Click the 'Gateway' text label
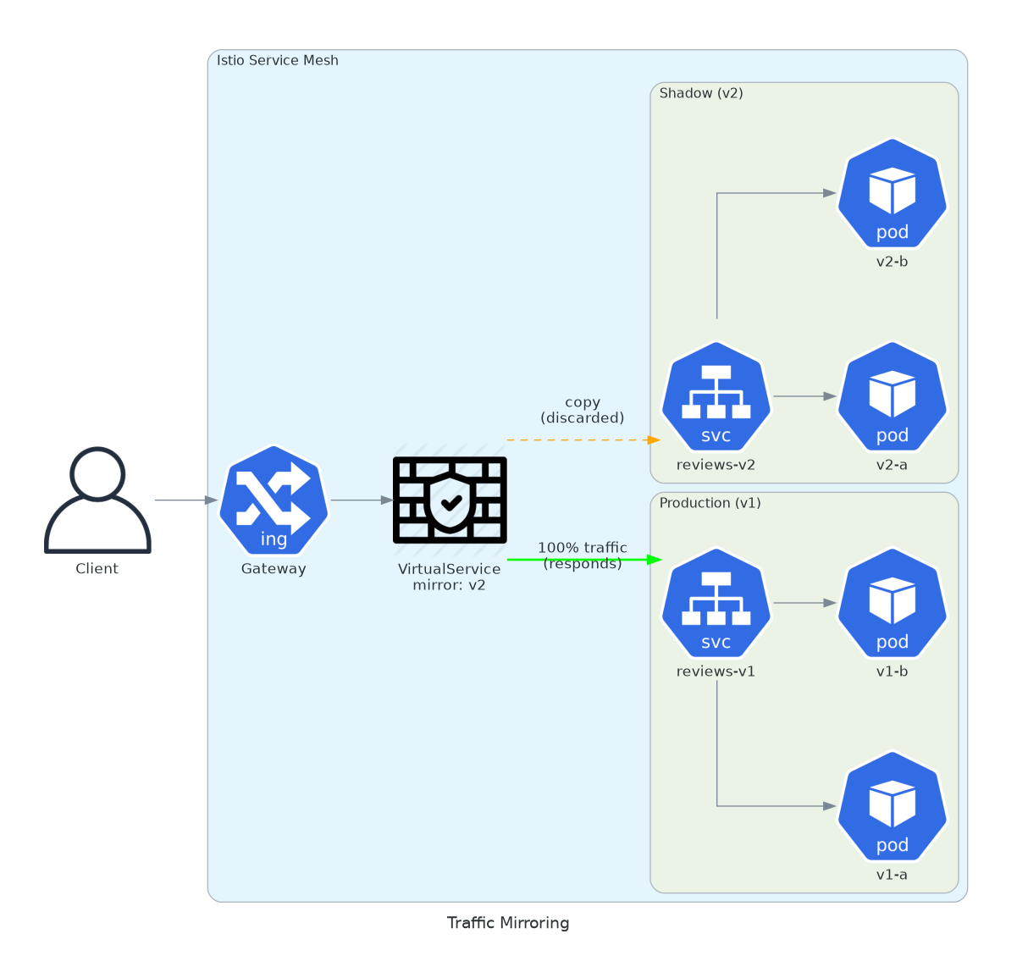This screenshot has width=1017, height=978. point(274,569)
